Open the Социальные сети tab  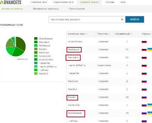coord(63,2)
